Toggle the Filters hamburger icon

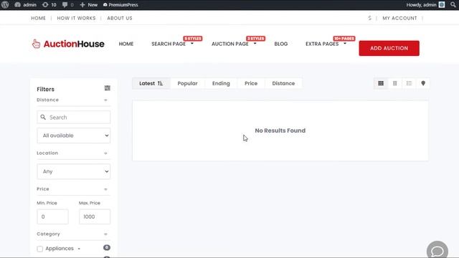point(108,88)
